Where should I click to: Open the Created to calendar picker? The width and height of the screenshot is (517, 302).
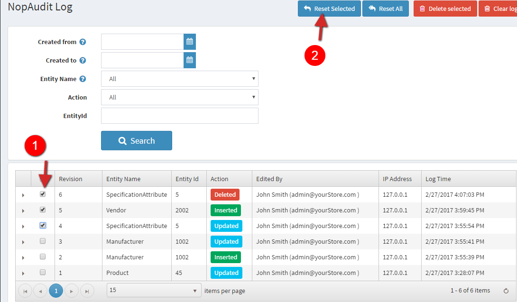click(x=190, y=60)
